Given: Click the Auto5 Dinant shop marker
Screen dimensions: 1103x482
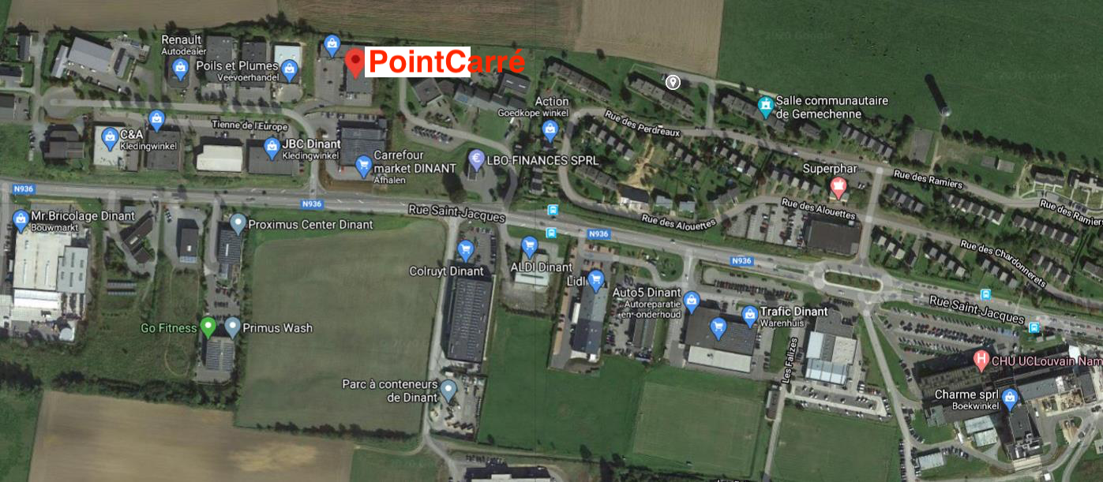Looking at the screenshot, I should 692,301.
